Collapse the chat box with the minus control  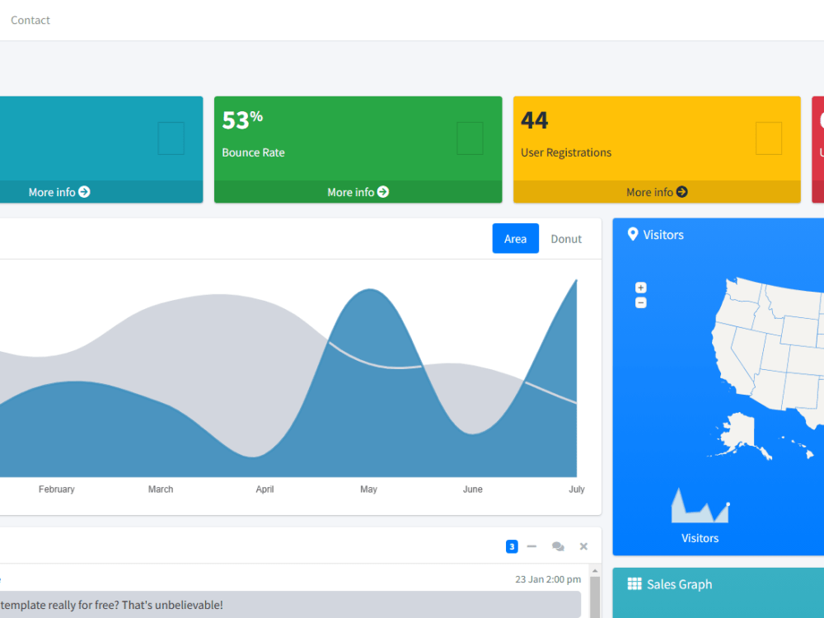(531, 546)
